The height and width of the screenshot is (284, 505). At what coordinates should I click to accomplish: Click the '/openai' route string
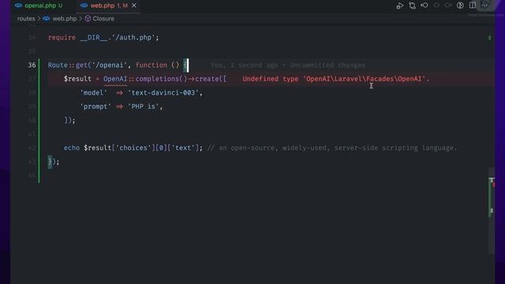click(x=110, y=65)
